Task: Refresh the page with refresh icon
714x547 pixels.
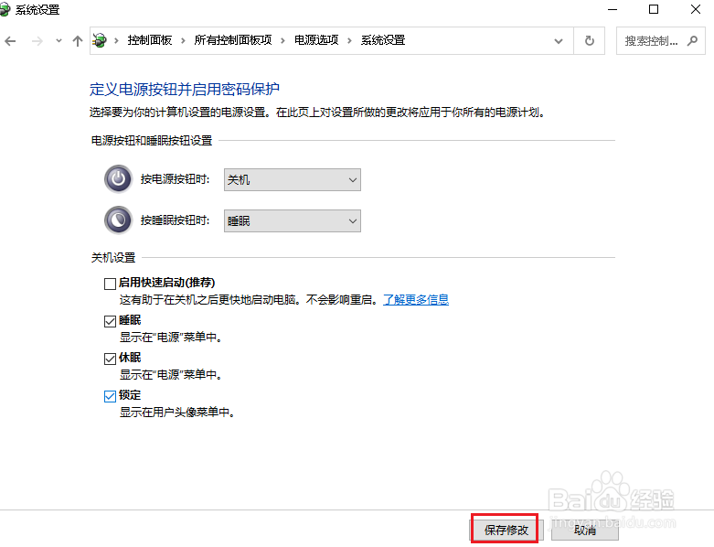Action: 590,41
